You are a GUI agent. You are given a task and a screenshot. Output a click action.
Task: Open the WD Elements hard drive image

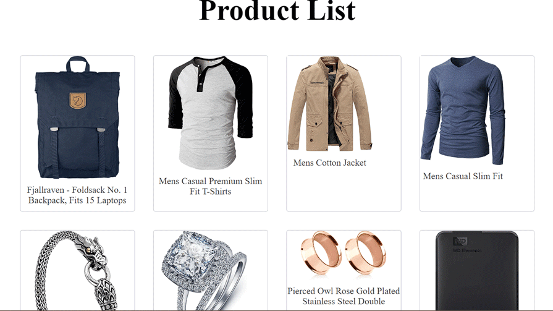[x=477, y=271]
